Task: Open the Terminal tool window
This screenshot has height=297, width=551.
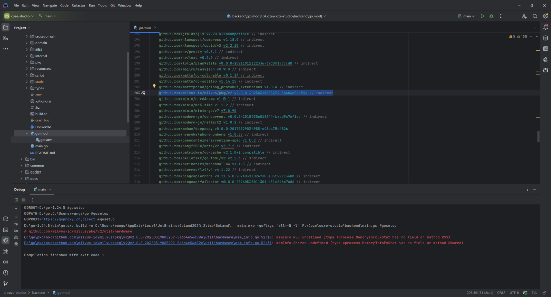Action: [5, 230]
